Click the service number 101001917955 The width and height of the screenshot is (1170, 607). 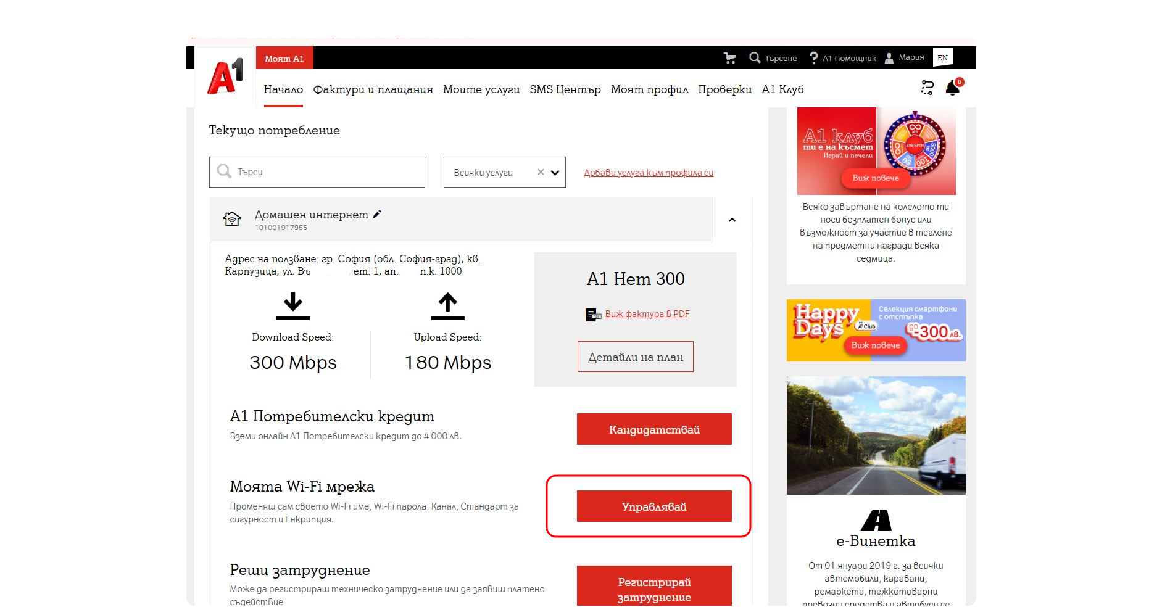(x=281, y=228)
